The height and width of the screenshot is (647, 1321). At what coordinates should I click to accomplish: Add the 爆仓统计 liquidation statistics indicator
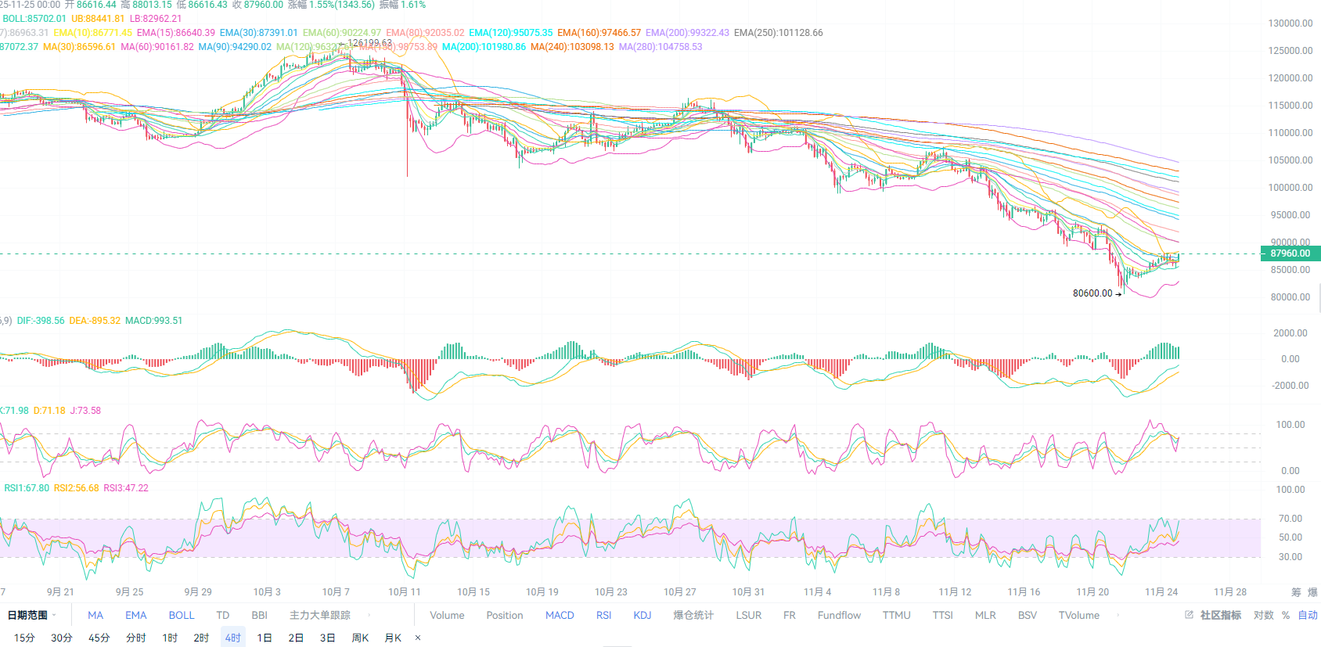click(x=693, y=615)
